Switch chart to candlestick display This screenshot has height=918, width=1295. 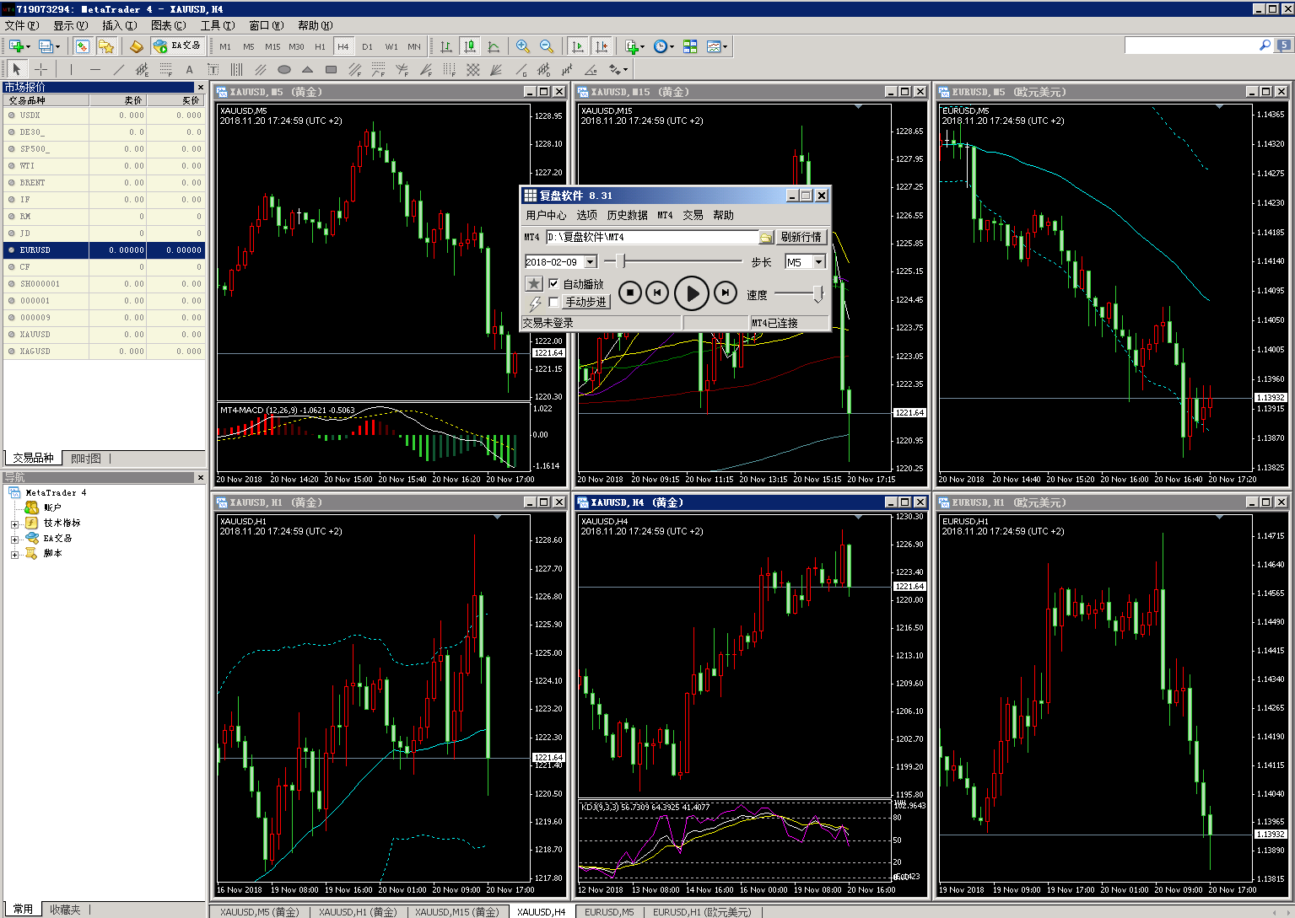tap(470, 46)
